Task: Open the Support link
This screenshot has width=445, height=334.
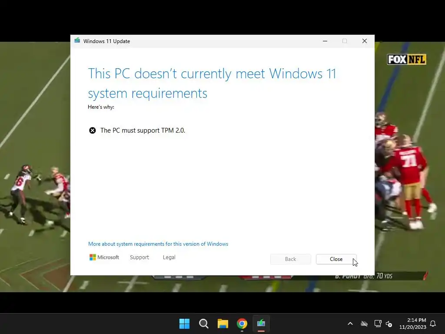Action: [x=139, y=257]
